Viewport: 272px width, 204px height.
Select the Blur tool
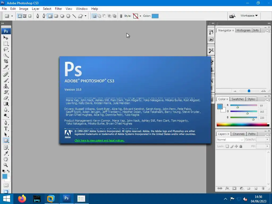pos(6,110)
